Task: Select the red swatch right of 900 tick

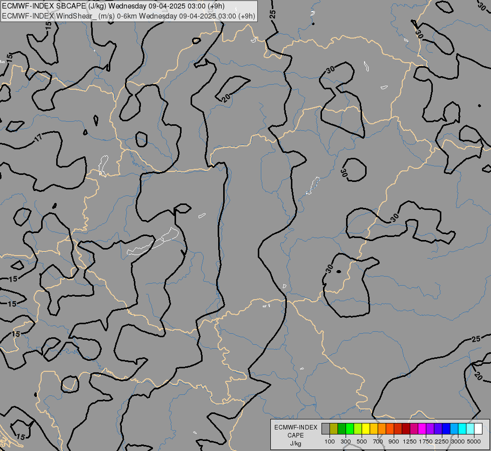Action: 398,428
